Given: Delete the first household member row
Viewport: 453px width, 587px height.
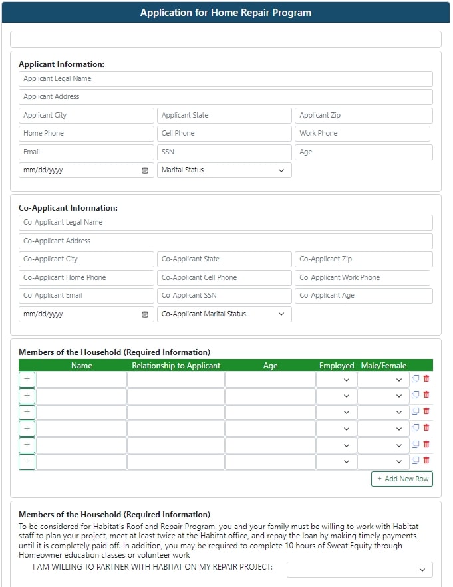Looking at the screenshot, I should coord(426,379).
